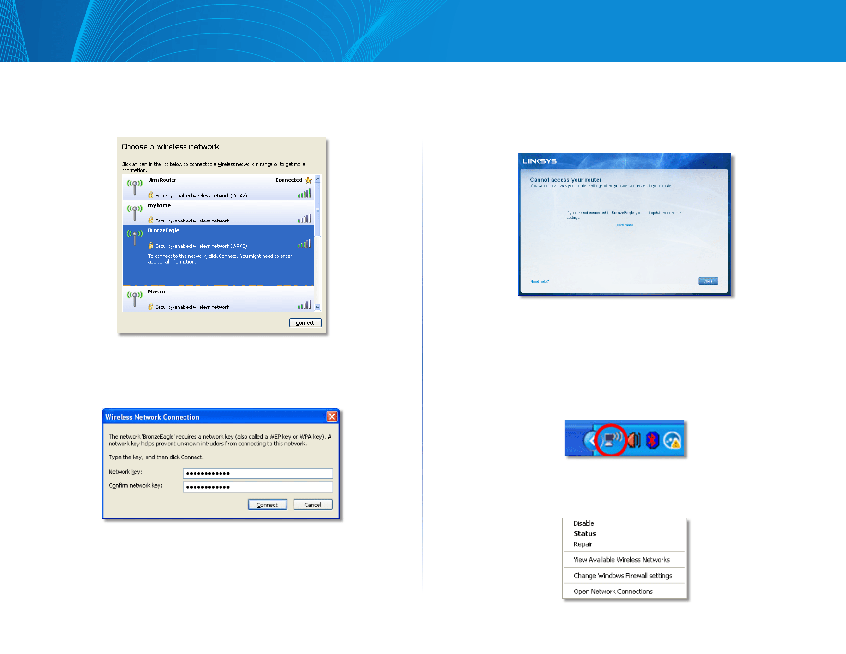Image resolution: width=846 pixels, height=654 pixels.
Task: Close the Wireless Network Connection dialog
Action: pyautogui.click(x=332, y=417)
